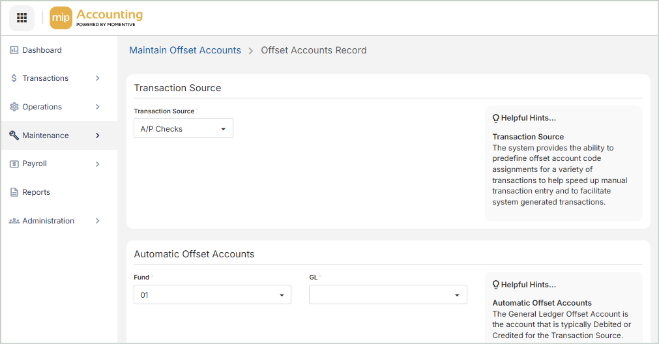This screenshot has height=344, width=659.
Task: Click the Administration people icon
Action: click(x=14, y=221)
